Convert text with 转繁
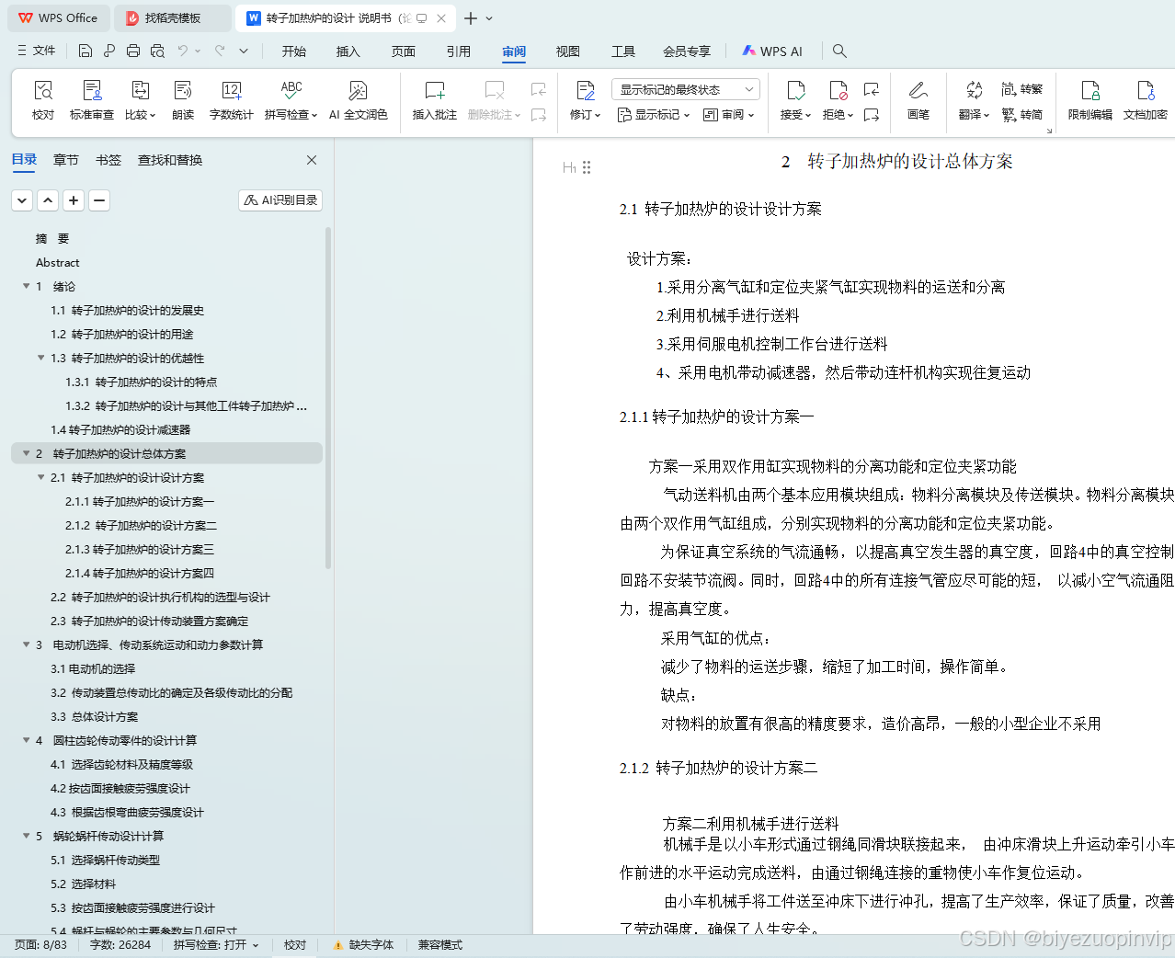 (1022, 89)
